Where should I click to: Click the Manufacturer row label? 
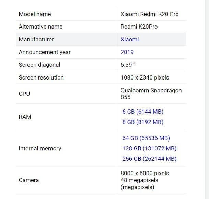(36, 39)
